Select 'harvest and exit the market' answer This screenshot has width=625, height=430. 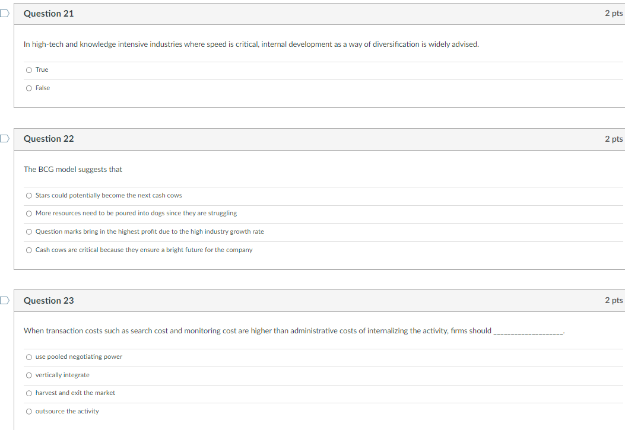[28, 393]
